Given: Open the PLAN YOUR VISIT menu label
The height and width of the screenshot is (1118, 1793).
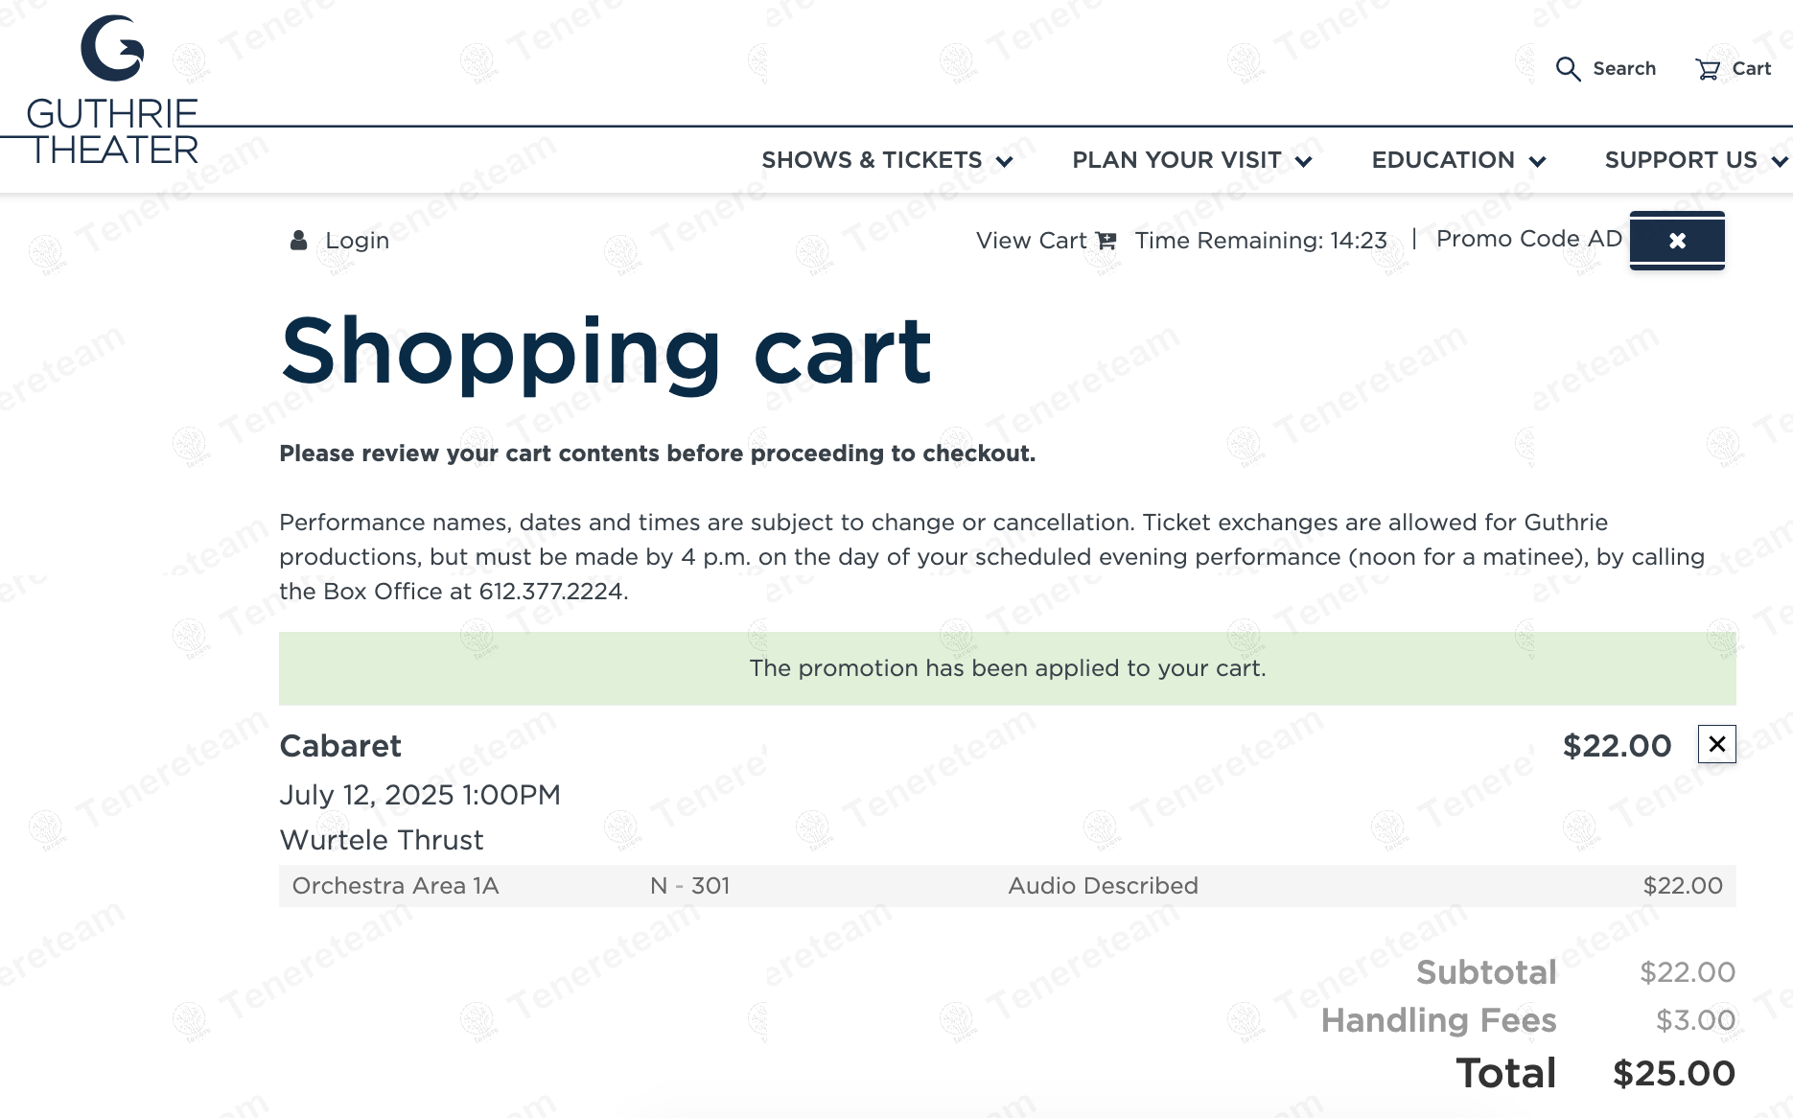Looking at the screenshot, I should (x=1176, y=160).
